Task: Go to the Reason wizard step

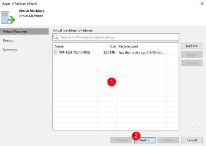Action: coord(8,41)
